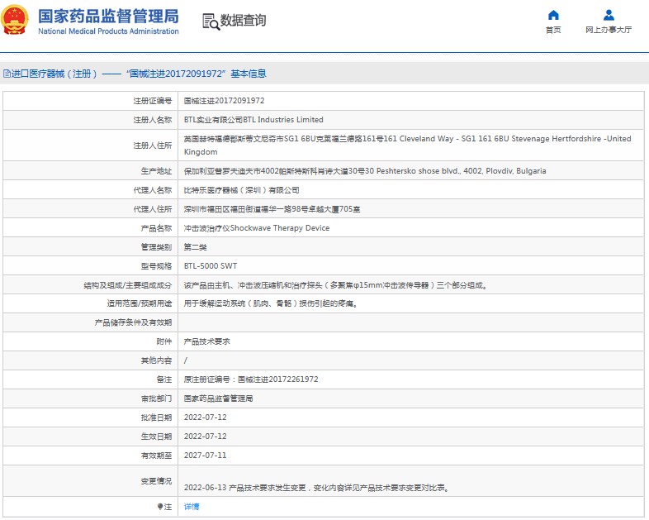Select BTL Industries Limited registrant name
Screen dimensions: 649x520
pos(253,120)
